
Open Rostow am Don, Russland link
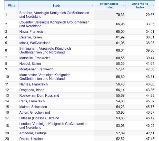point(39,95)
